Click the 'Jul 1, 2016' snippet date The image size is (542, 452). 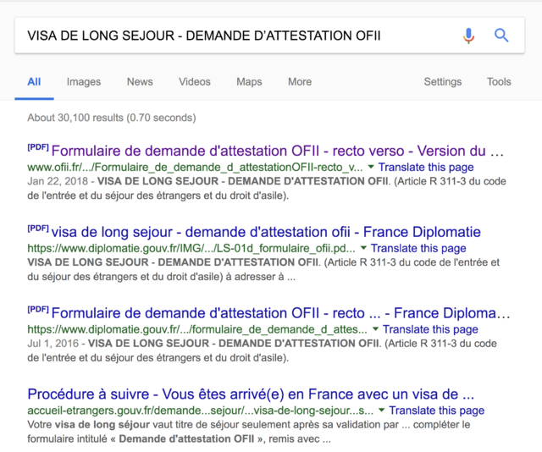tap(53, 344)
